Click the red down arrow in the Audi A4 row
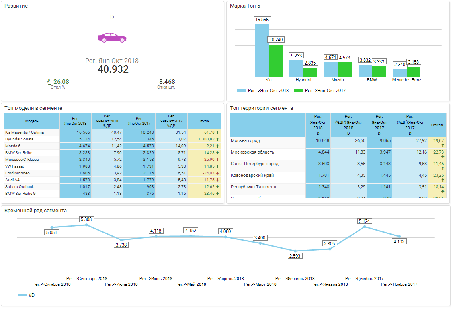 click(217, 180)
